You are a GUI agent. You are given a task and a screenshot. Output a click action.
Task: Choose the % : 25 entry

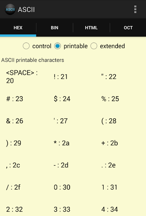click(x=110, y=99)
